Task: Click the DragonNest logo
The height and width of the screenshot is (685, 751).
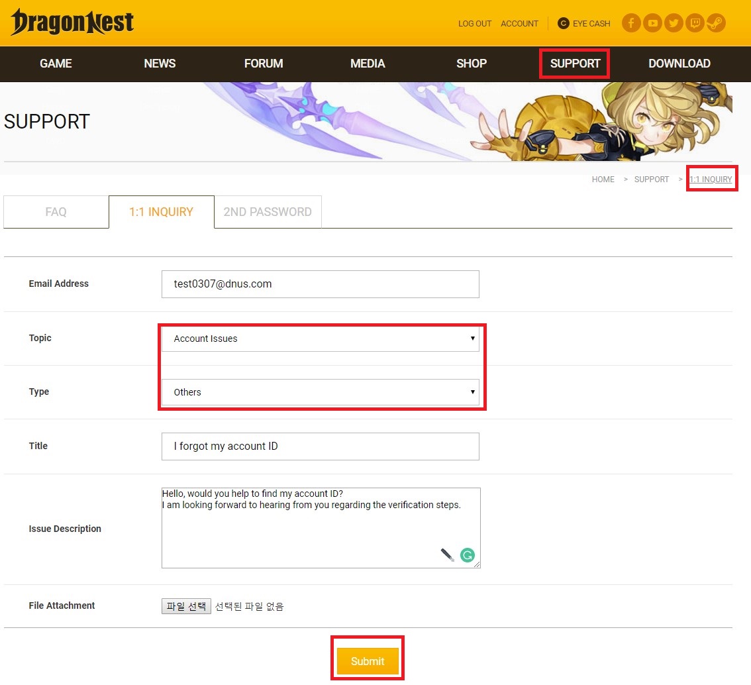Action: click(x=72, y=23)
